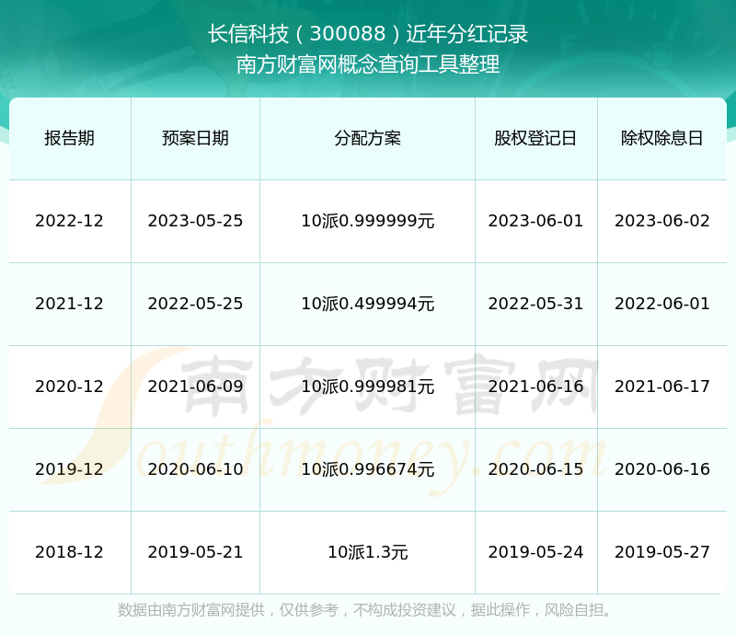The image size is (736, 635).
Task: Click the 预案日期 column header
Action: (x=195, y=138)
